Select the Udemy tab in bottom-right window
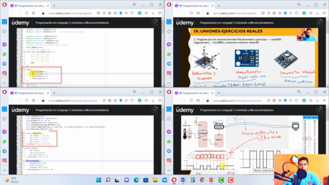The height and width of the screenshot is (185, 329). (x=194, y=93)
